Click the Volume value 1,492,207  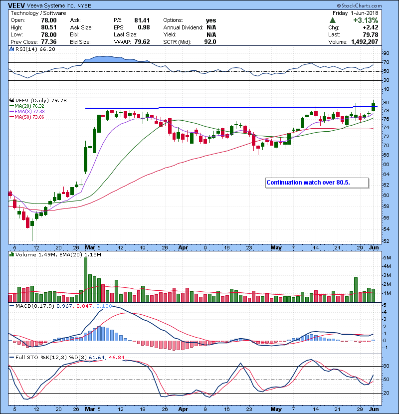point(365,42)
